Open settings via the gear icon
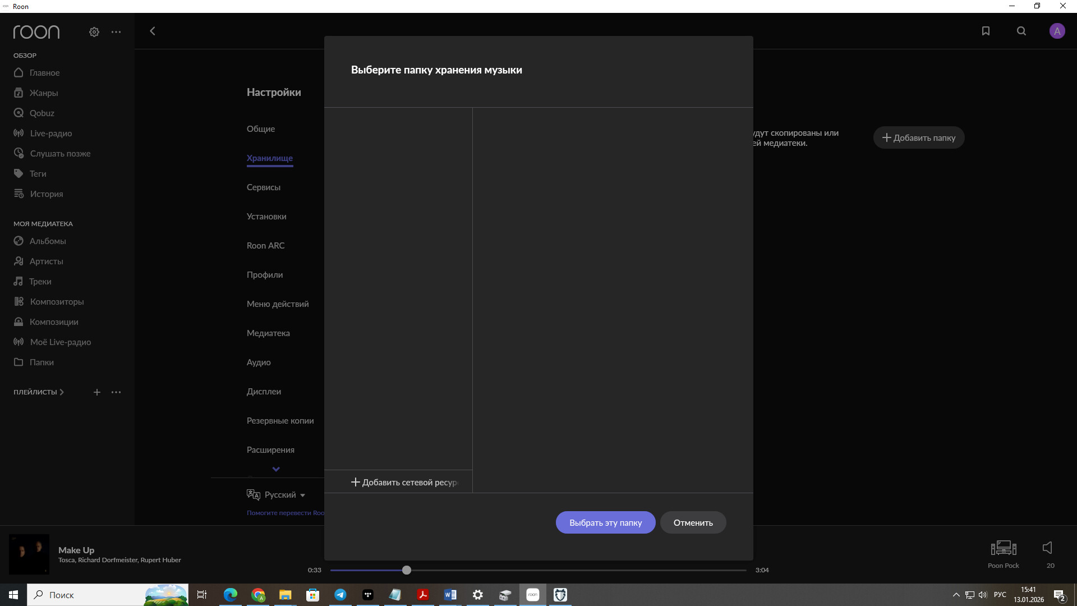Viewport: 1077px width, 606px height. (x=94, y=32)
